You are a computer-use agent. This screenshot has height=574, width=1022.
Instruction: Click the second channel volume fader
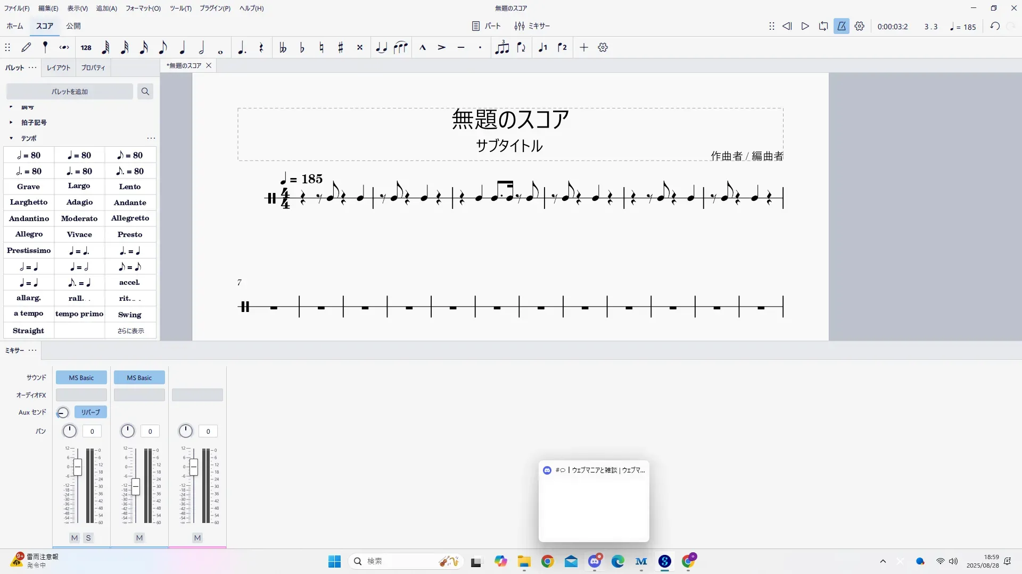pyautogui.click(x=136, y=486)
